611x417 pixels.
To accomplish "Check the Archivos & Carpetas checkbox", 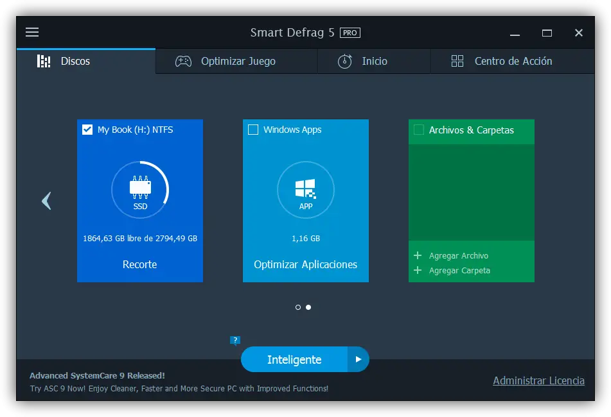I will (x=419, y=130).
